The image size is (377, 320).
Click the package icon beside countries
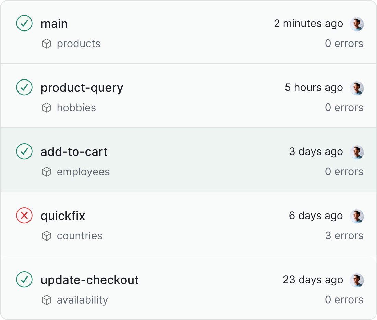click(47, 236)
